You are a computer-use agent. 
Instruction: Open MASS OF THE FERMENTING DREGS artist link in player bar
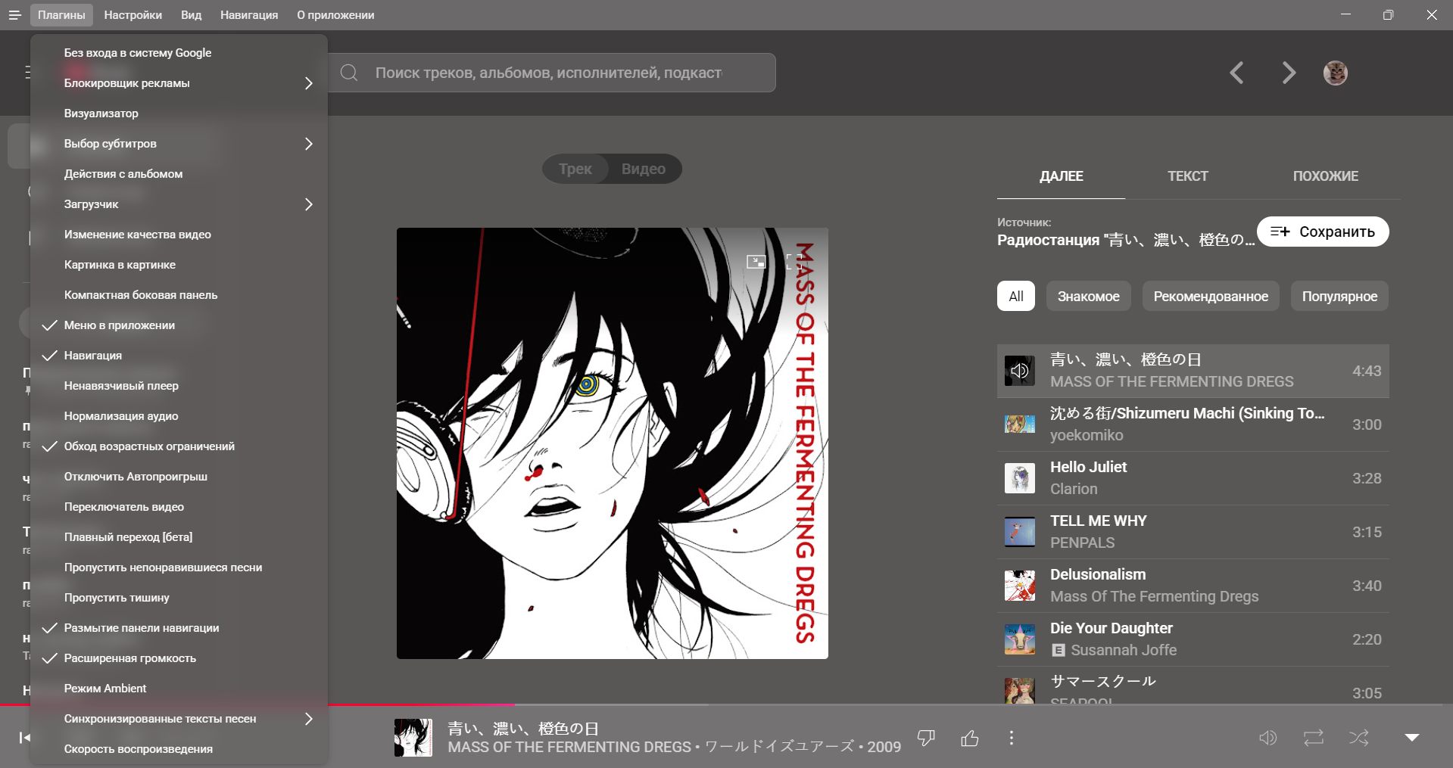(x=569, y=748)
